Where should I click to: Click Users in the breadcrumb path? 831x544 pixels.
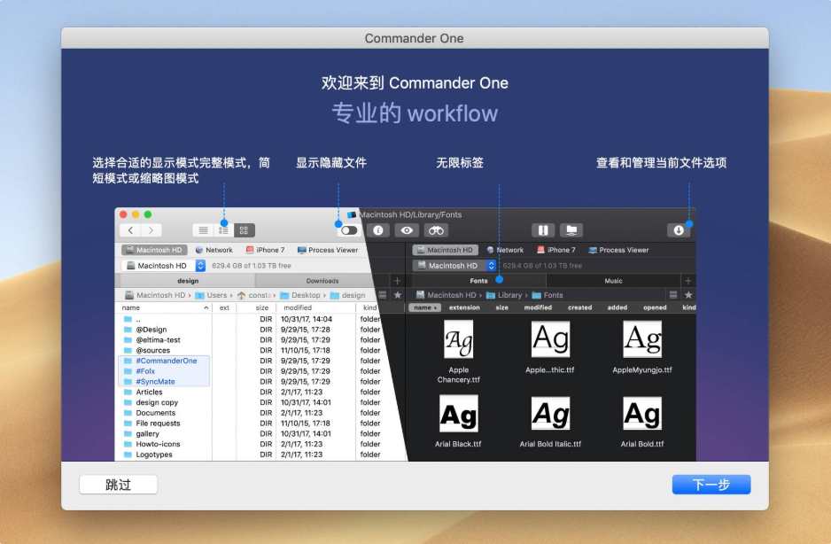(211, 295)
